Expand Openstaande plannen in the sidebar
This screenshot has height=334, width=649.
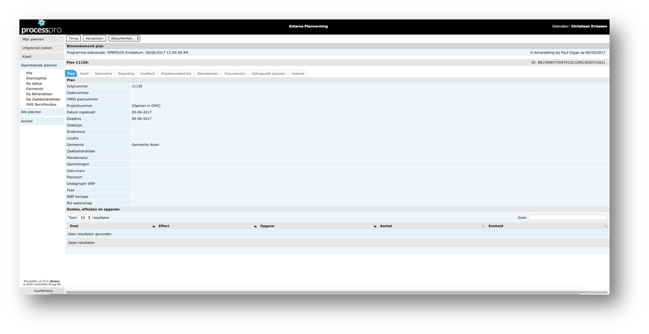tap(39, 65)
